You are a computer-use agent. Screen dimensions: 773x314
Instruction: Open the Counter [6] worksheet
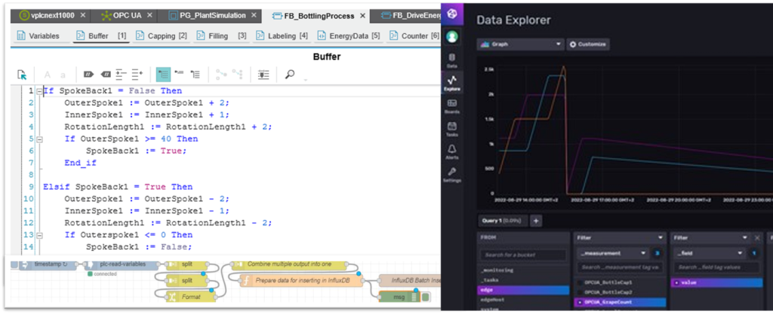coord(414,35)
